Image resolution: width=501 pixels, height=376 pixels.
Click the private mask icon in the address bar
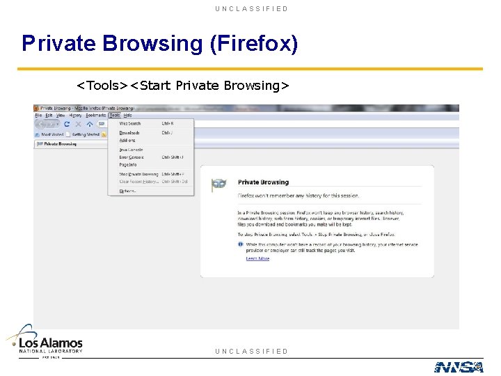pos(102,124)
